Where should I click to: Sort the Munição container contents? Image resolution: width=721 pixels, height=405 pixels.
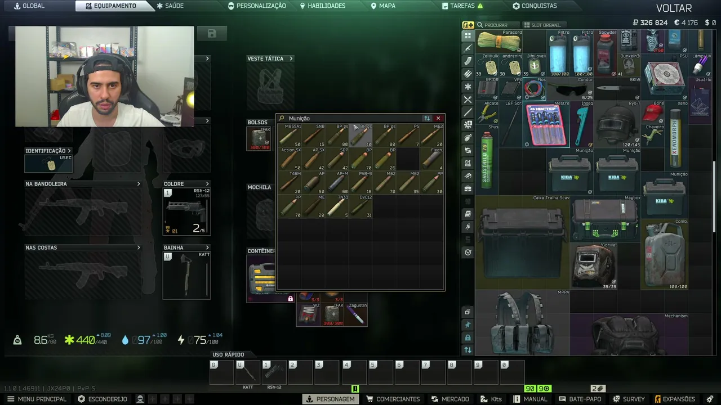[x=427, y=118]
